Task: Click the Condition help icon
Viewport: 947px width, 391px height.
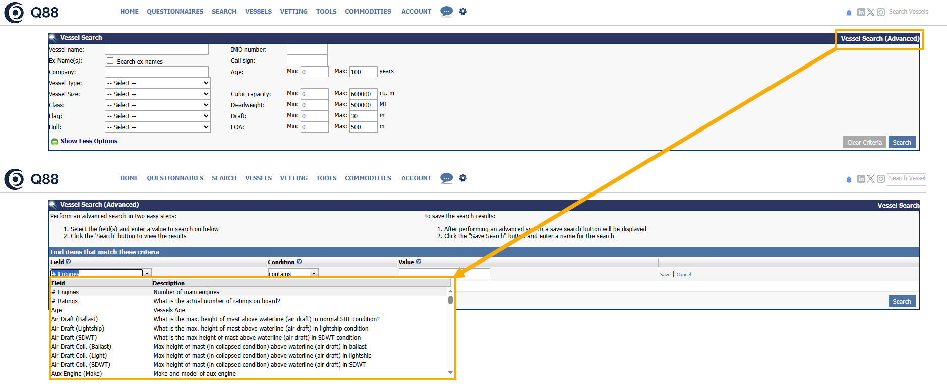Action: pos(299,262)
